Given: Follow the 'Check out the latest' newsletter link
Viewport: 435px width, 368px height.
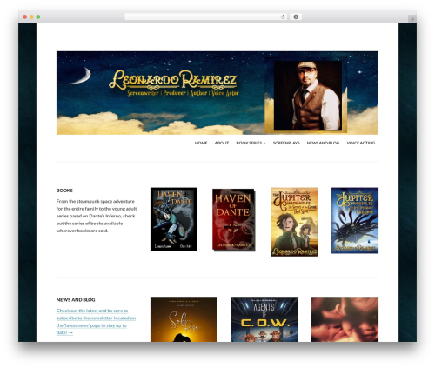Looking at the screenshot, I should pyautogui.click(x=96, y=322).
